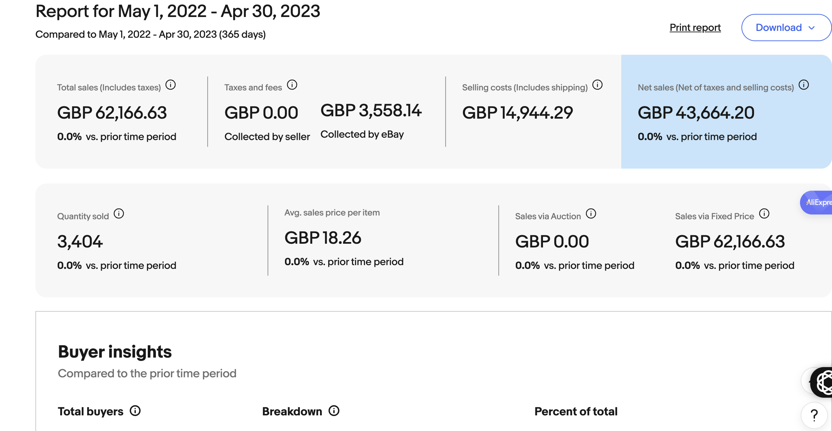Click the Buyer insights heading
The height and width of the screenshot is (431, 832).
(115, 351)
